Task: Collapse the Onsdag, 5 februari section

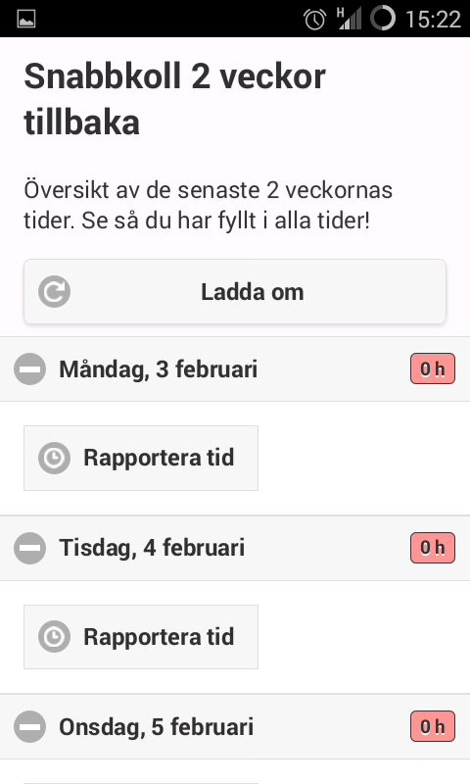Action: 235,726
